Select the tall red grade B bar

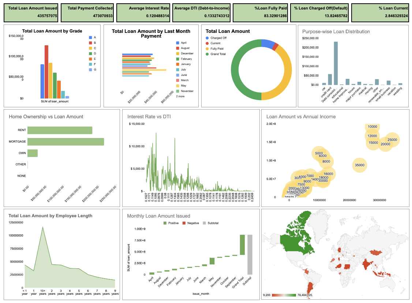tap(46, 72)
